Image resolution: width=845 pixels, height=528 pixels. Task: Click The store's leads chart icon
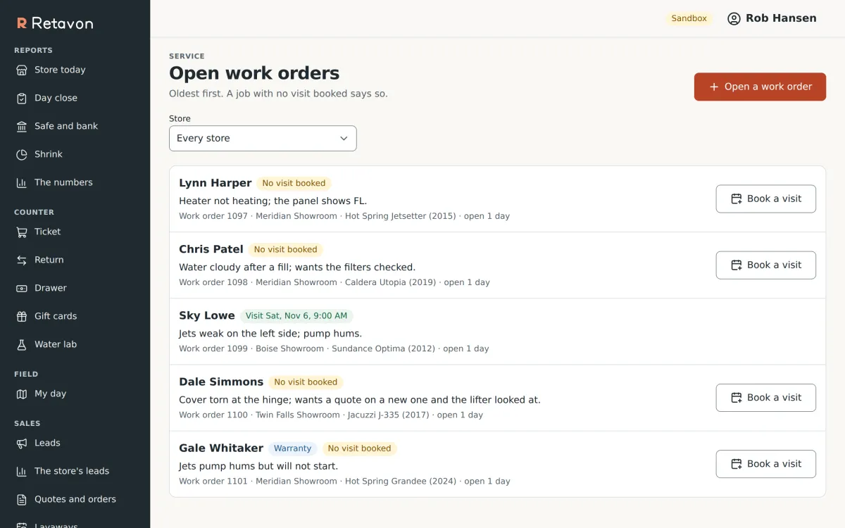tap(22, 471)
